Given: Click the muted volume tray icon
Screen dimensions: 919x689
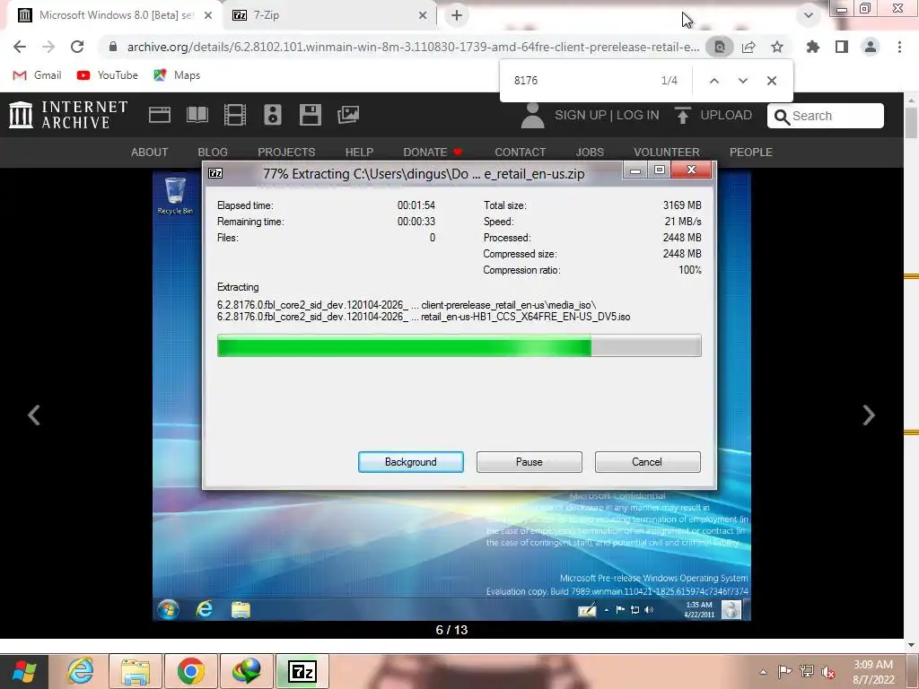Looking at the screenshot, I should pyautogui.click(x=828, y=672).
